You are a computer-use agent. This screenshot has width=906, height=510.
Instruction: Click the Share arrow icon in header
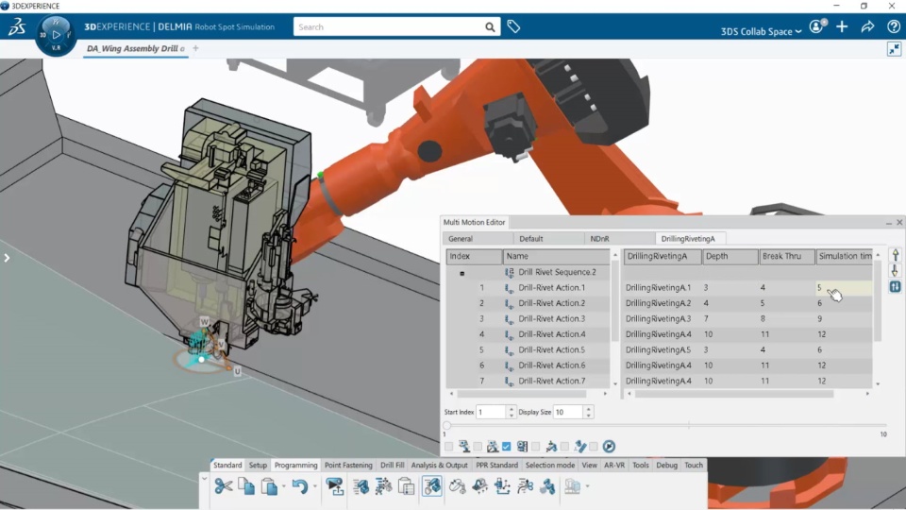coord(867,26)
